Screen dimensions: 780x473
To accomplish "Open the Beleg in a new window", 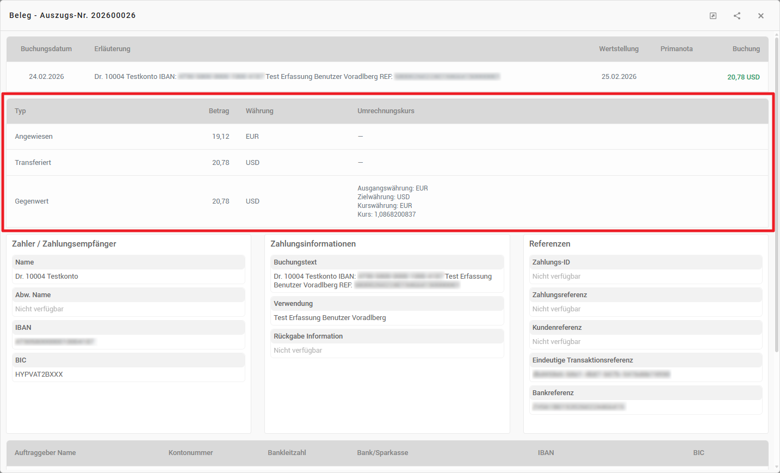I will click(x=713, y=16).
